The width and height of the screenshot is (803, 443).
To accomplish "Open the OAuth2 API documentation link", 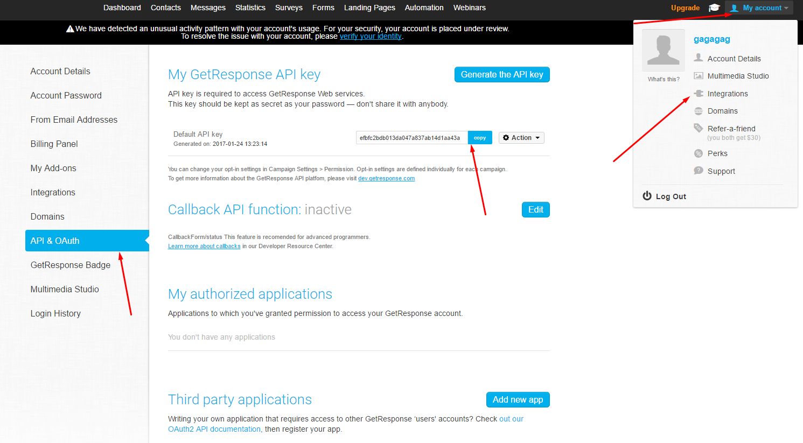I will [214, 429].
